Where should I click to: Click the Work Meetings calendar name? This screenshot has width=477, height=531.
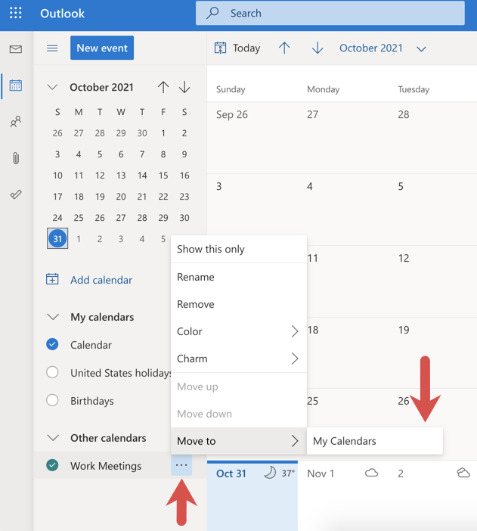tap(106, 466)
